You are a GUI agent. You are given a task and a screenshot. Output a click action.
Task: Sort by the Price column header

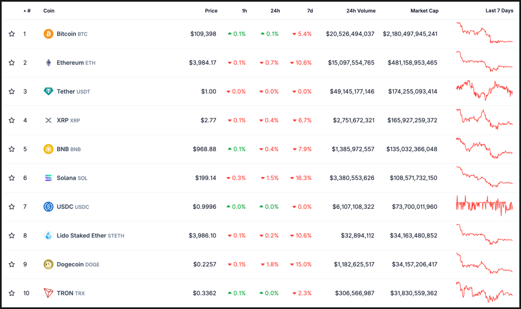pyautogui.click(x=211, y=11)
